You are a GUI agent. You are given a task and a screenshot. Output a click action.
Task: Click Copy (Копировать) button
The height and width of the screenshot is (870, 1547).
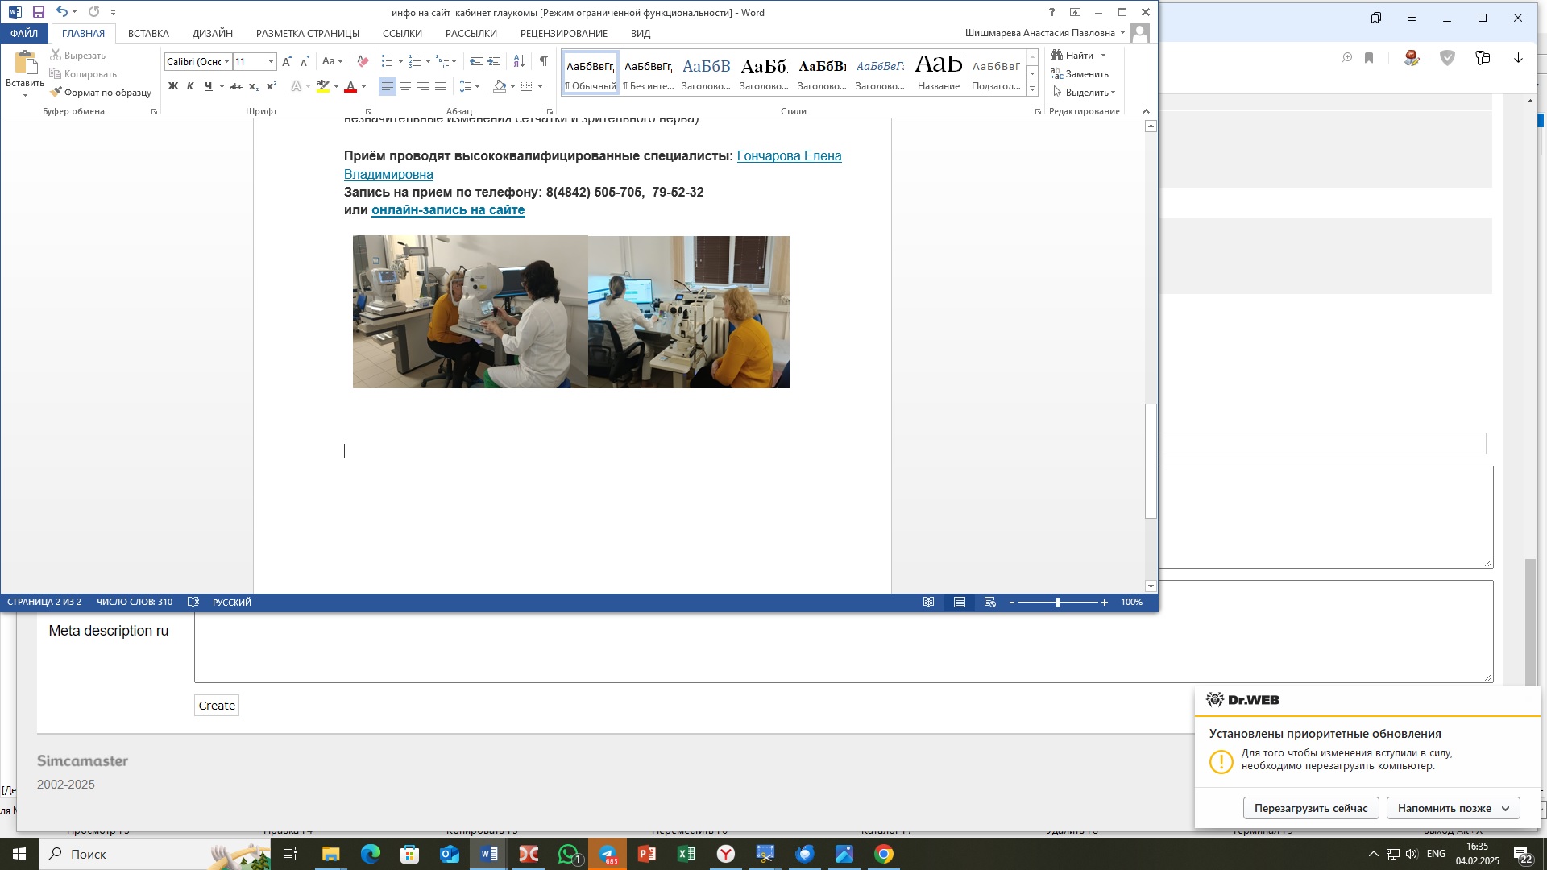(83, 74)
